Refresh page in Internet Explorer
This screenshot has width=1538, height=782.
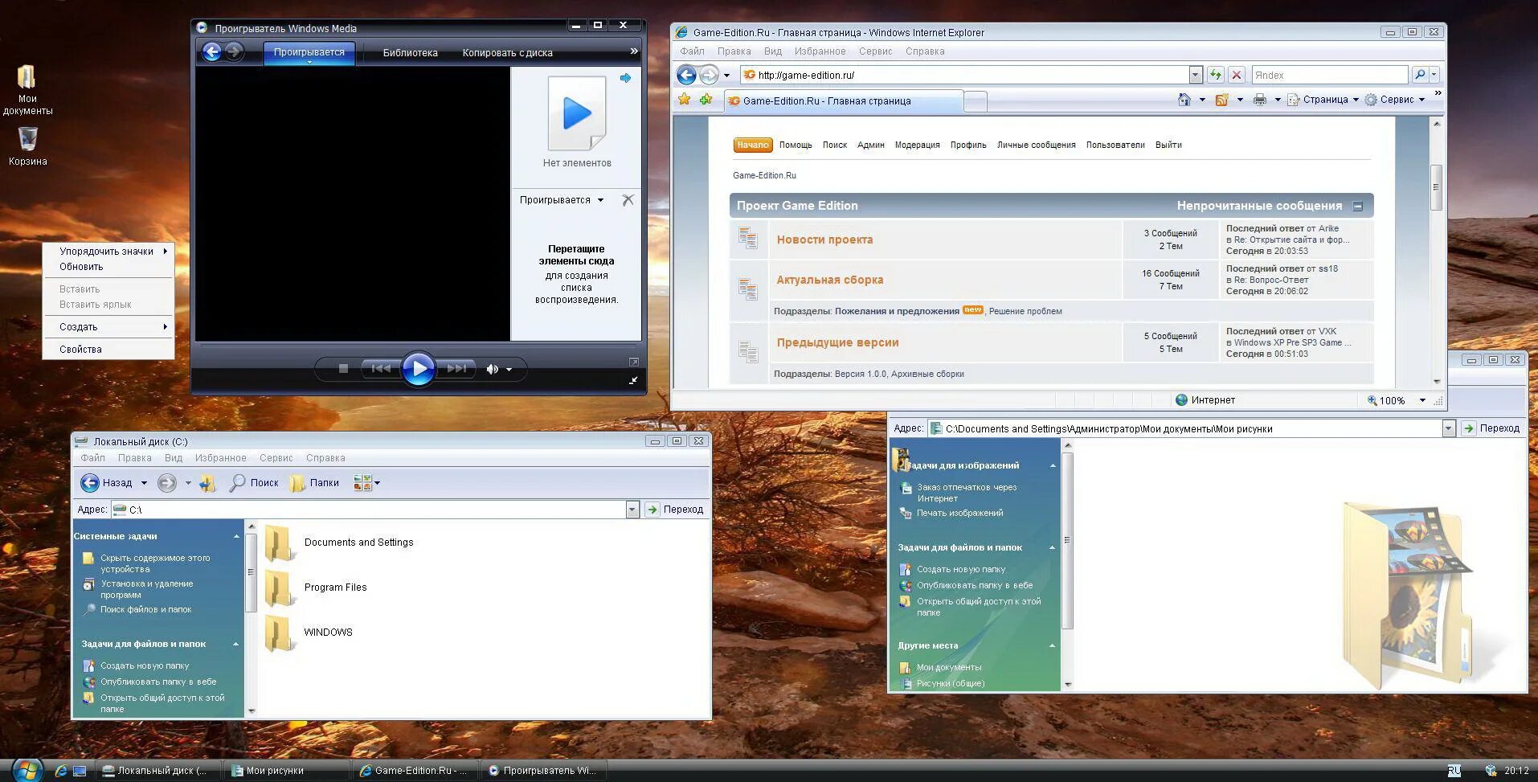1215,75
